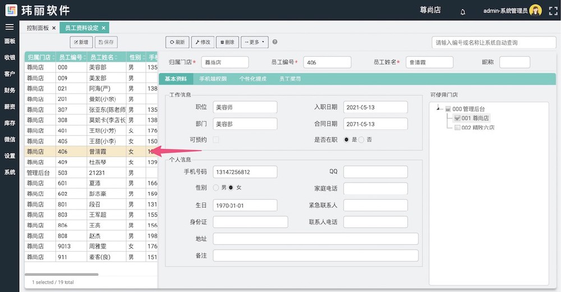Open the 设置 sidebar section
Image resolution: width=561 pixels, height=292 pixels.
[10, 156]
